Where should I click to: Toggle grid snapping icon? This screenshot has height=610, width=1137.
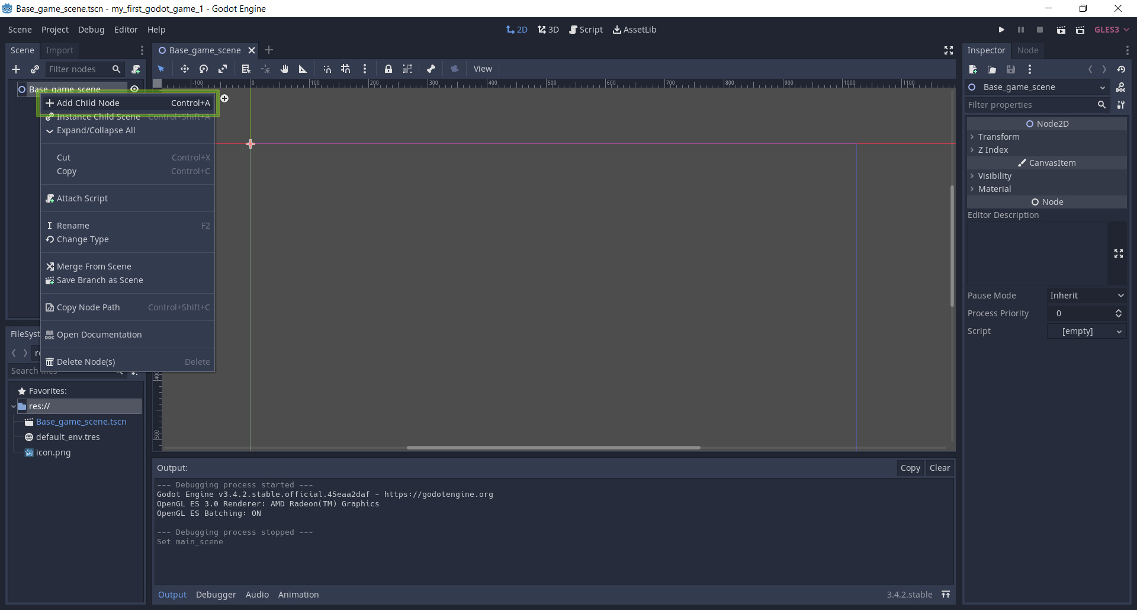click(x=346, y=69)
